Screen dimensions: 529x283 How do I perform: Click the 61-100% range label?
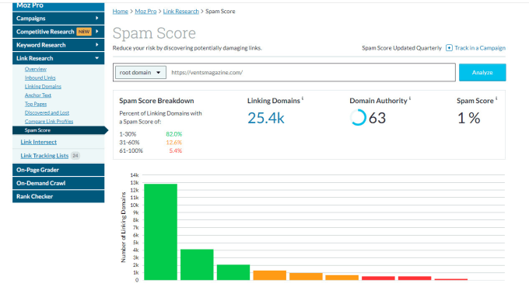pyautogui.click(x=131, y=150)
